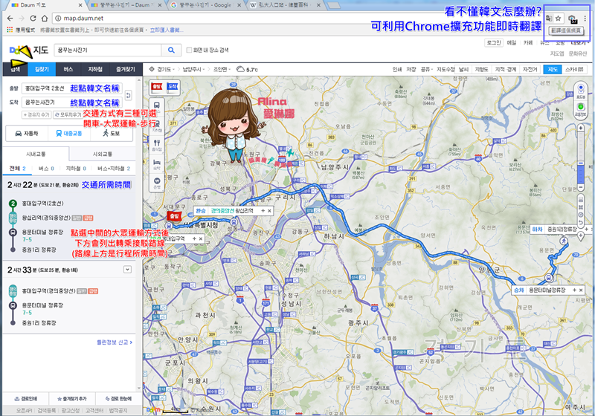
Task: Toggle the 지형도 terrain overlay
Action: pos(481,69)
